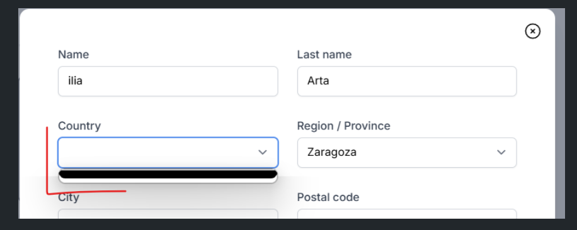Click the gray page strip right of the modal
The height and width of the screenshot is (230, 577).
(x=560, y=114)
